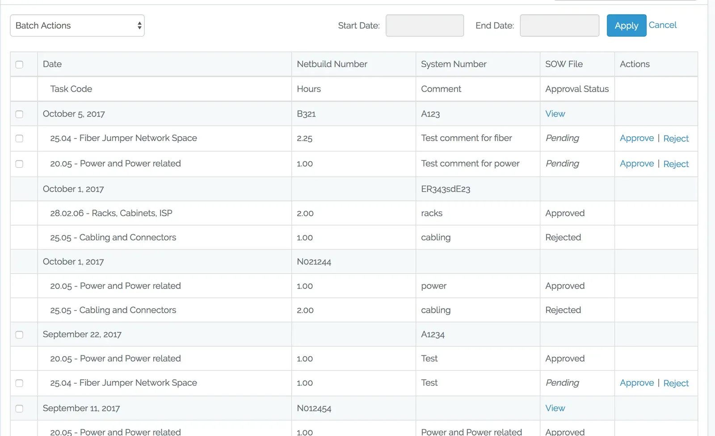Click the Cancel link
The width and height of the screenshot is (715, 436).
click(662, 25)
